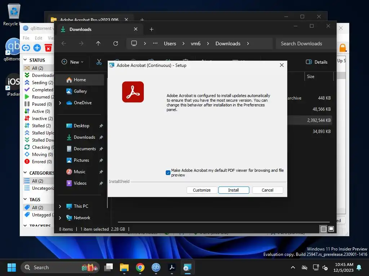Click qBittorrent lock icon
Image resolution: width=369 pixels, height=276 pixels.
click(342, 48)
